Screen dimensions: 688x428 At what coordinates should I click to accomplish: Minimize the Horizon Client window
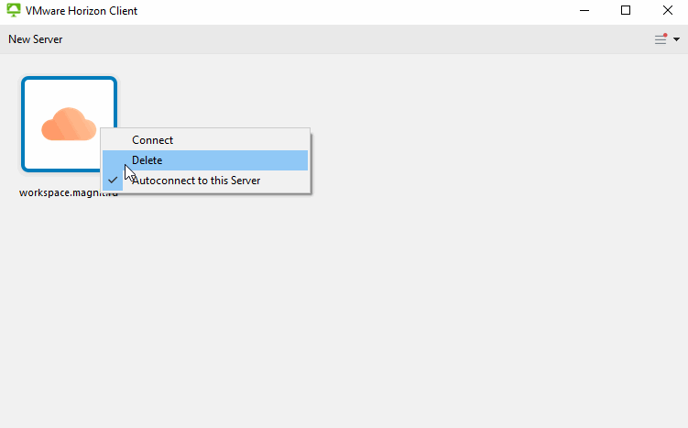584,11
